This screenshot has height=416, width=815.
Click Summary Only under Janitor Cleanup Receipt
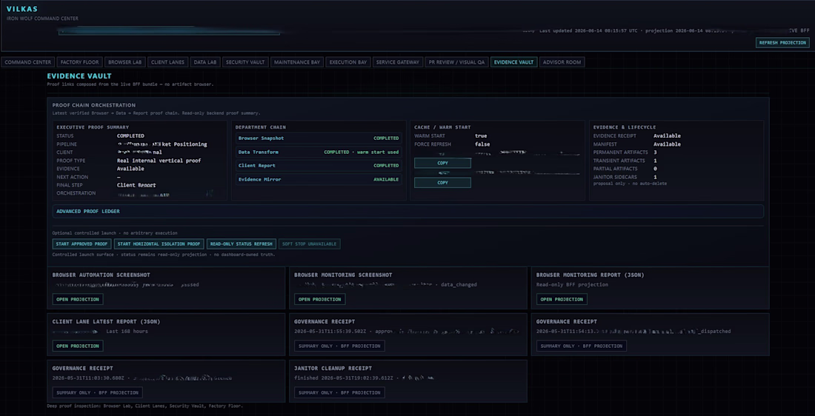coord(339,392)
